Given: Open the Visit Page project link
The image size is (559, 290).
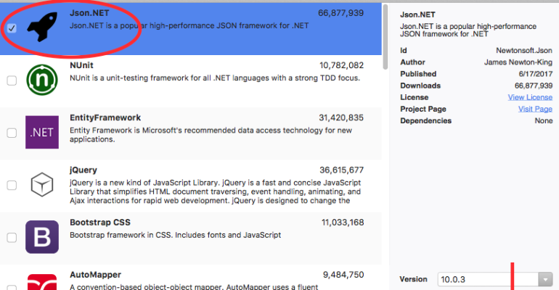Looking at the screenshot, I should pos(535,109).
